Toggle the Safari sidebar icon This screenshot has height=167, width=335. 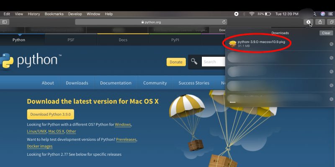5,22
